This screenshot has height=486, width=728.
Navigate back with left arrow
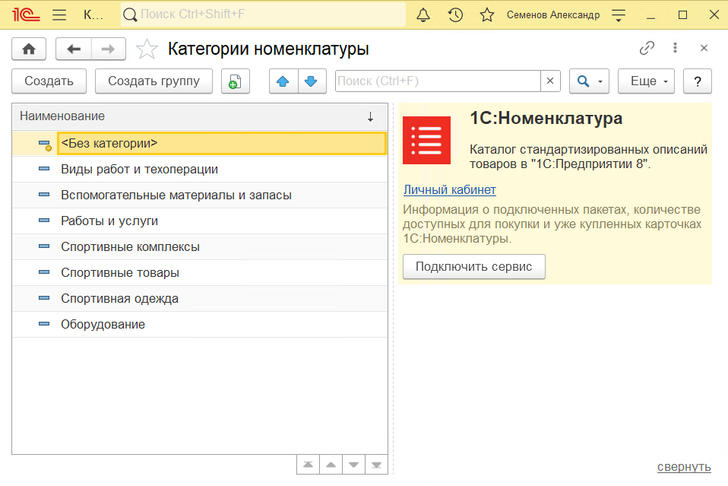pyautogui.click(x=74, y=49)
